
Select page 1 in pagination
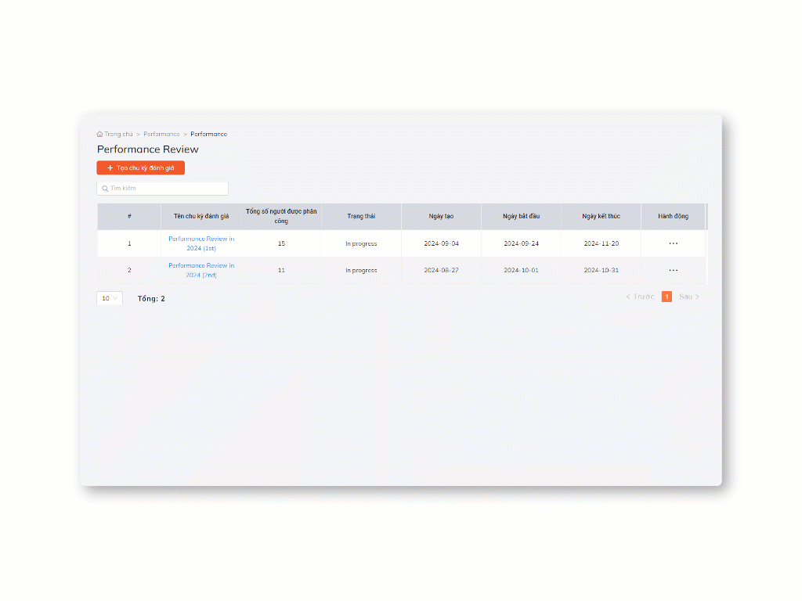click(667, 297)
